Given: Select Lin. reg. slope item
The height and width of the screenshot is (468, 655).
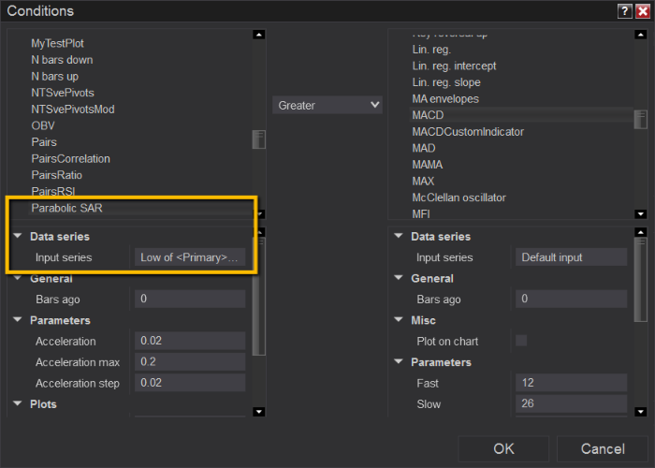Looking at the screenshot, I should (x=446, y=82).
